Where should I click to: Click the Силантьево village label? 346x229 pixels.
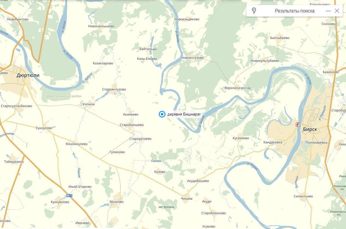(x=303, y=196)
